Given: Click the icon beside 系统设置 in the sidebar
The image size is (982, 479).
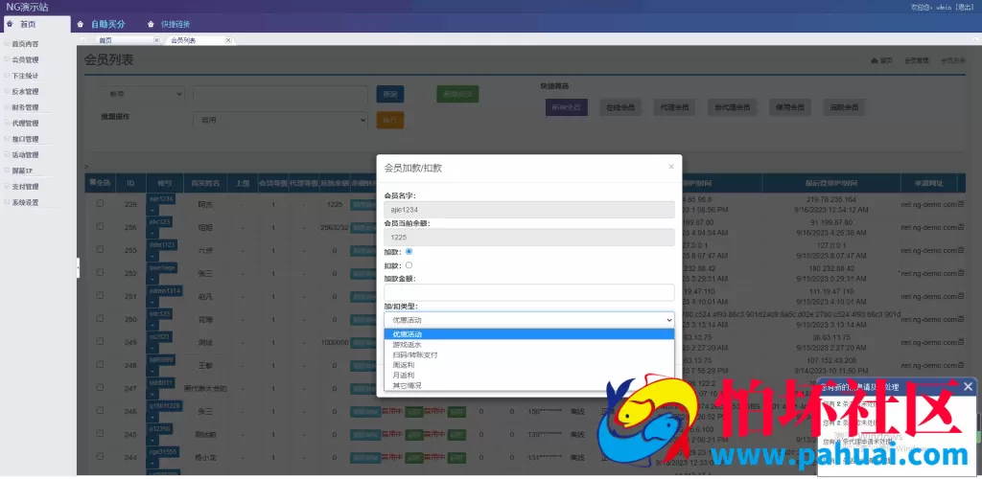Looking at the screenshot, I should pos(7,202).
